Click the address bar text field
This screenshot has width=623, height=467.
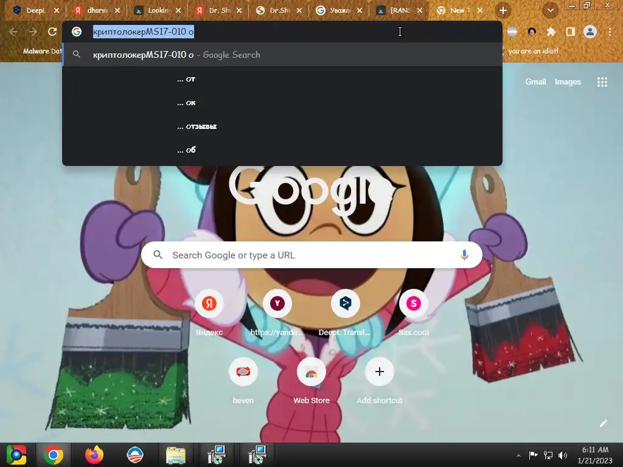(x=282, y=32)
